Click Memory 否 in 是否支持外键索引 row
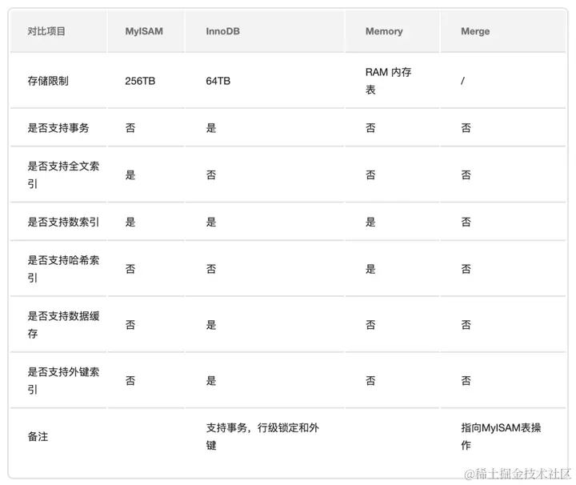Image resolution: width=576 pixels, height=485 pixels. [x=370, y=381]
